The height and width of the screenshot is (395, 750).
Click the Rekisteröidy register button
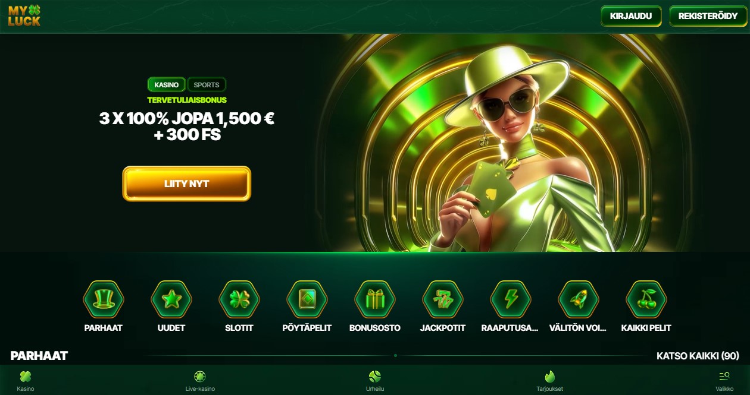pos(708,16)
